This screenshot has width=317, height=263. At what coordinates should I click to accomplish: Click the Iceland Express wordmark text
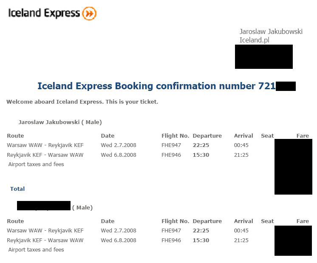coord(44,13)
